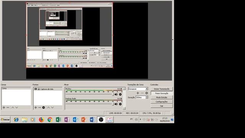Decrease transition duration with down stepper
The height and width of the screenshot is (138, 245).
pyautogui.click(x=147, y=98)
